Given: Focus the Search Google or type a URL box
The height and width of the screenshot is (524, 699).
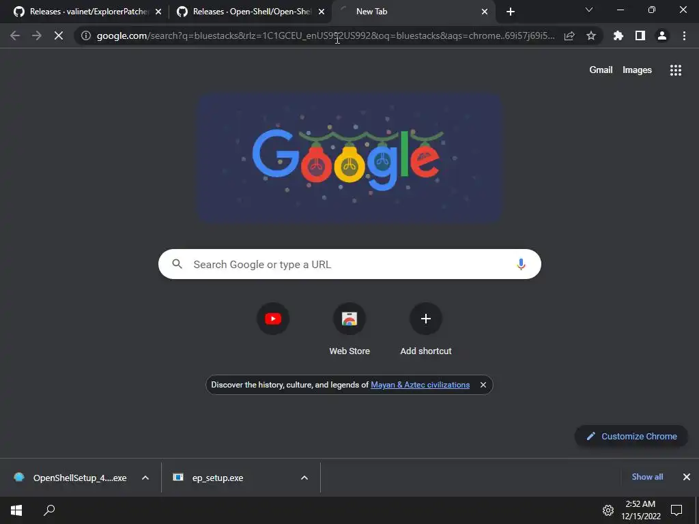Looking at the screenshot, I should (349, 264).
